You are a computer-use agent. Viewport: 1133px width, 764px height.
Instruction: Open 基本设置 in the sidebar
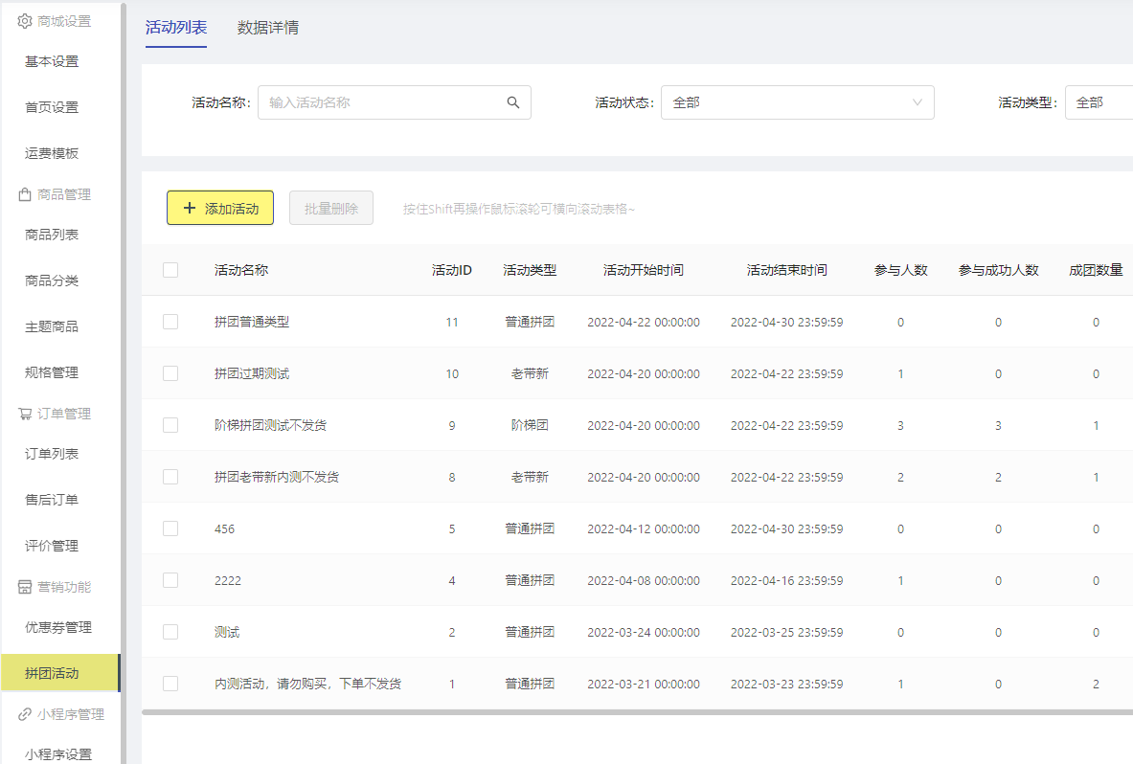click(x=52, y=61)
